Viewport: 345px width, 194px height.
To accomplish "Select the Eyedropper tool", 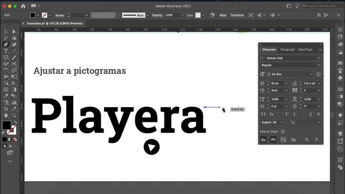I will point(6,96).
